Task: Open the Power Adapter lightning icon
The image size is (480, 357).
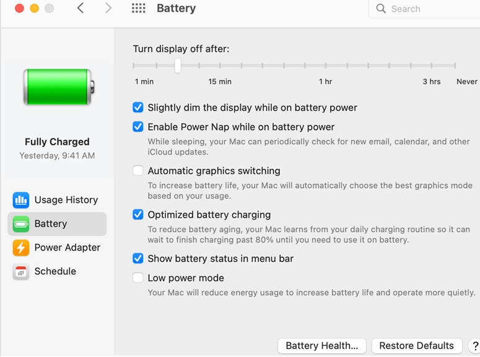Action: [x=21, y=247]
